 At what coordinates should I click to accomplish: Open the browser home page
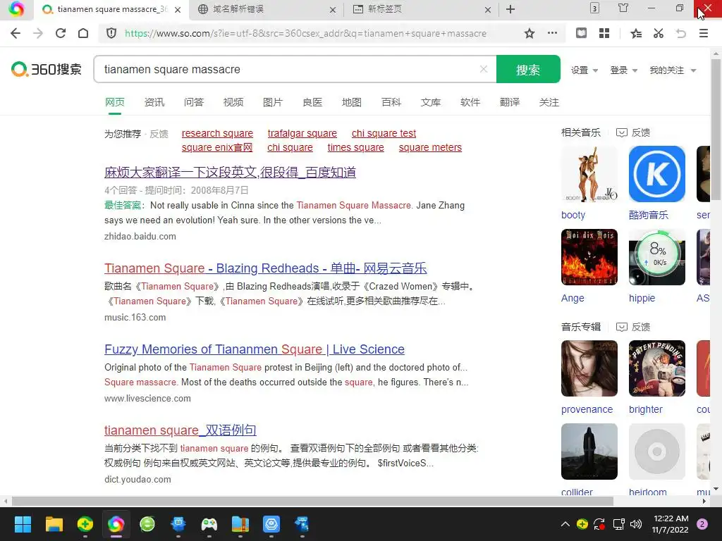83,33
